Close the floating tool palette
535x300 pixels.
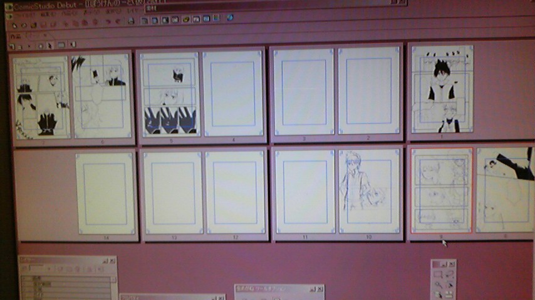tap(452, 264)
